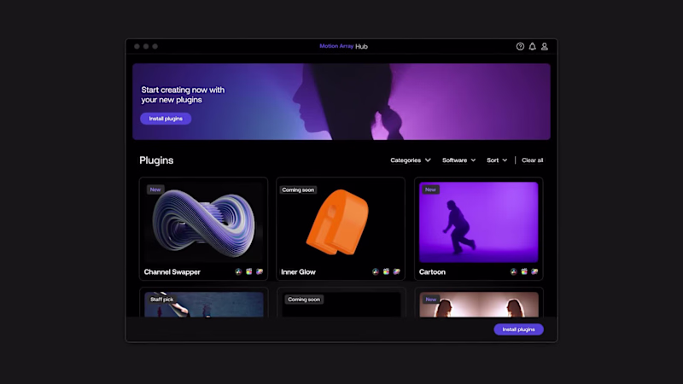
Task: Open the Sort dropdown
Action: tap(497, 160)
